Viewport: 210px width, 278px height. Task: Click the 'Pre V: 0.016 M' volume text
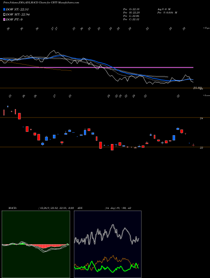pos(167,13)
